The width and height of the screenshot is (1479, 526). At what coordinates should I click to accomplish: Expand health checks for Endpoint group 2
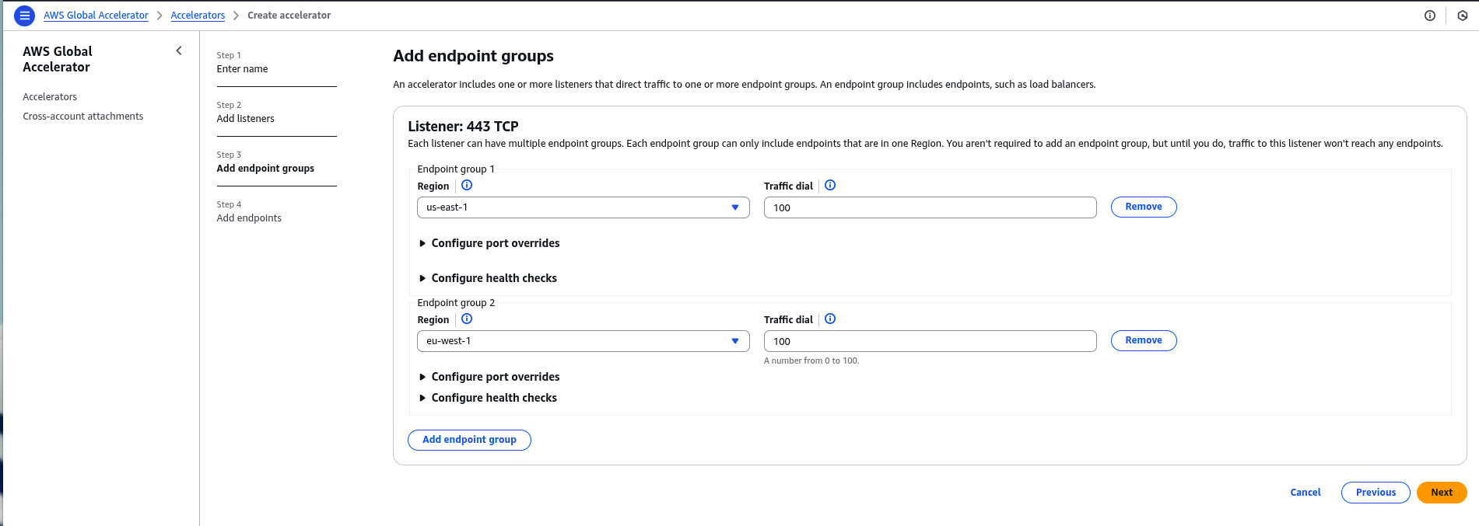(x=493, y=398)
